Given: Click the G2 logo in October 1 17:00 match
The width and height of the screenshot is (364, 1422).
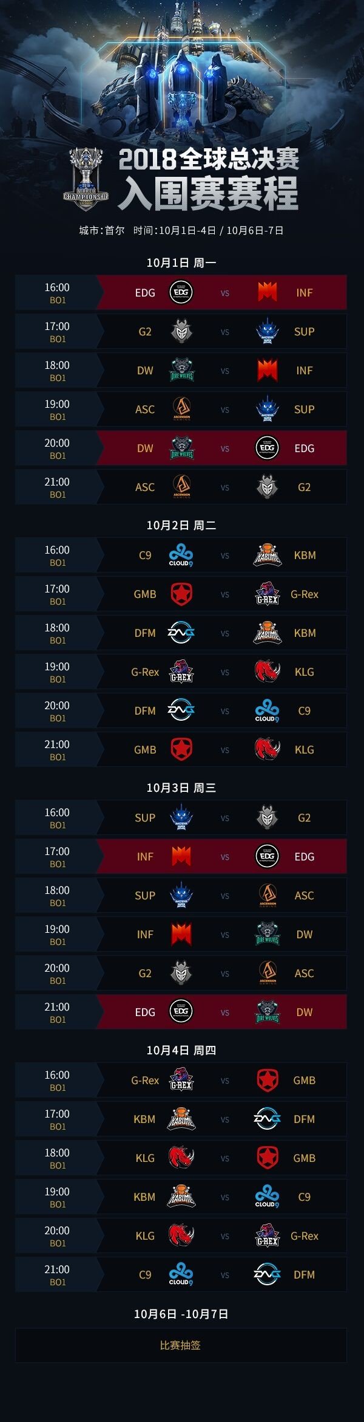Looking at the screenshot, I should (x=181, y=331).
